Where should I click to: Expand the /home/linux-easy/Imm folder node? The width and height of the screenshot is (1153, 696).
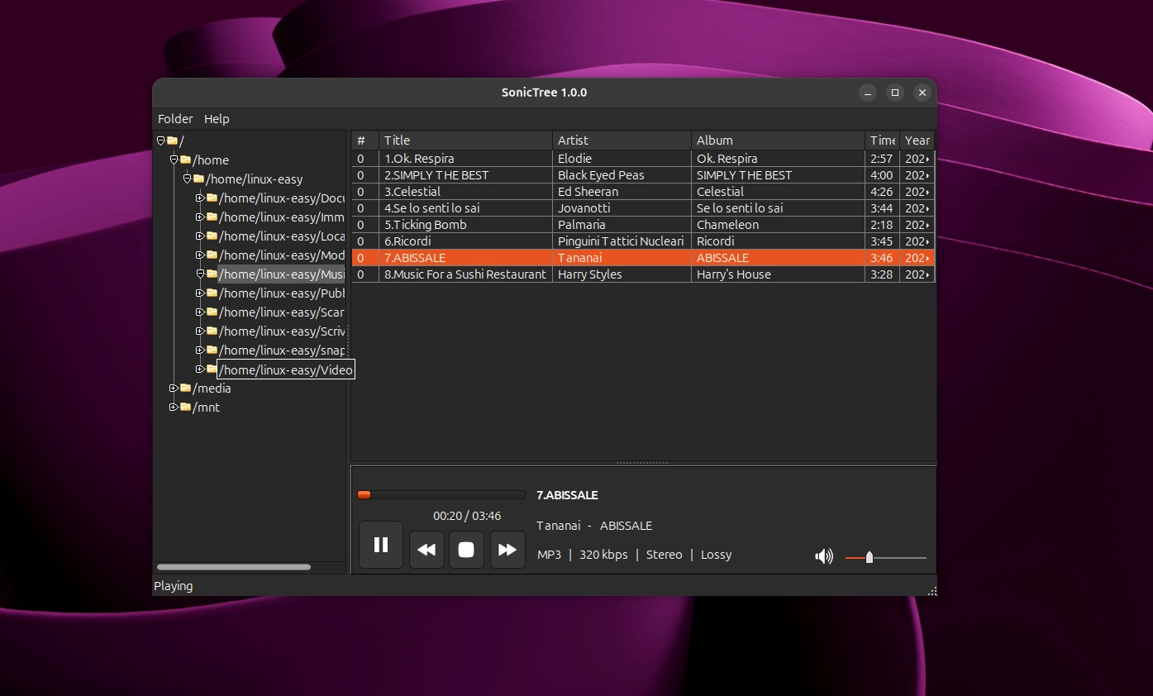tap(200, 217)
